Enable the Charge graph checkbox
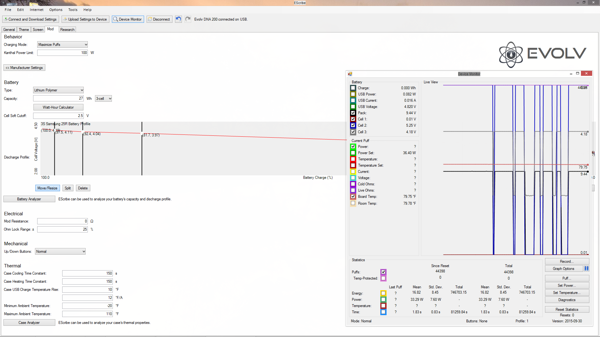The width and height of the screenshot is (600, 337). [x=353, y=88]
